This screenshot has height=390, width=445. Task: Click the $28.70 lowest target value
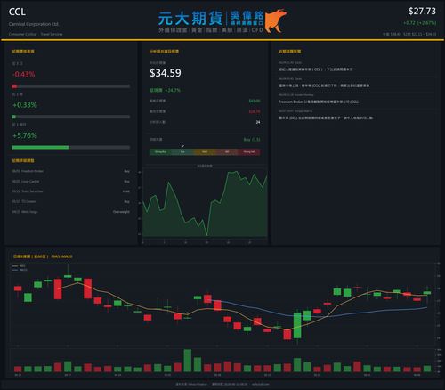255,111
